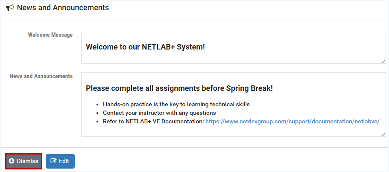Click the "Contact your instructor" bullet line
Image resolution: width=389 pixels, height=172 pixels.
pos(159,113)
